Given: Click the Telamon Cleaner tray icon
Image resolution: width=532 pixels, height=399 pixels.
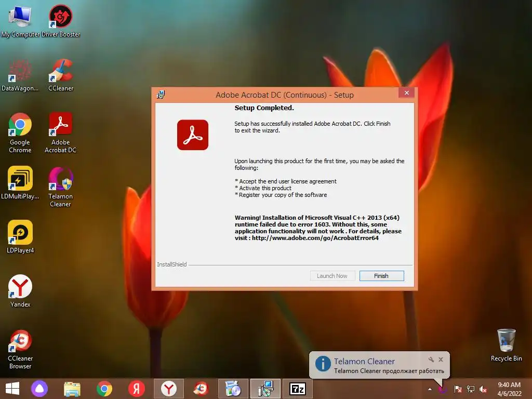Looking at the screenshot, I should pyautogui.click(x=443, y=389).
